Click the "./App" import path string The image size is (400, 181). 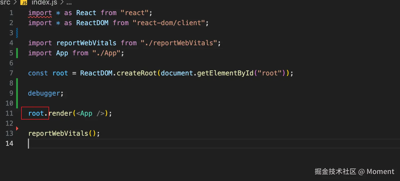[x=107, y=53]
